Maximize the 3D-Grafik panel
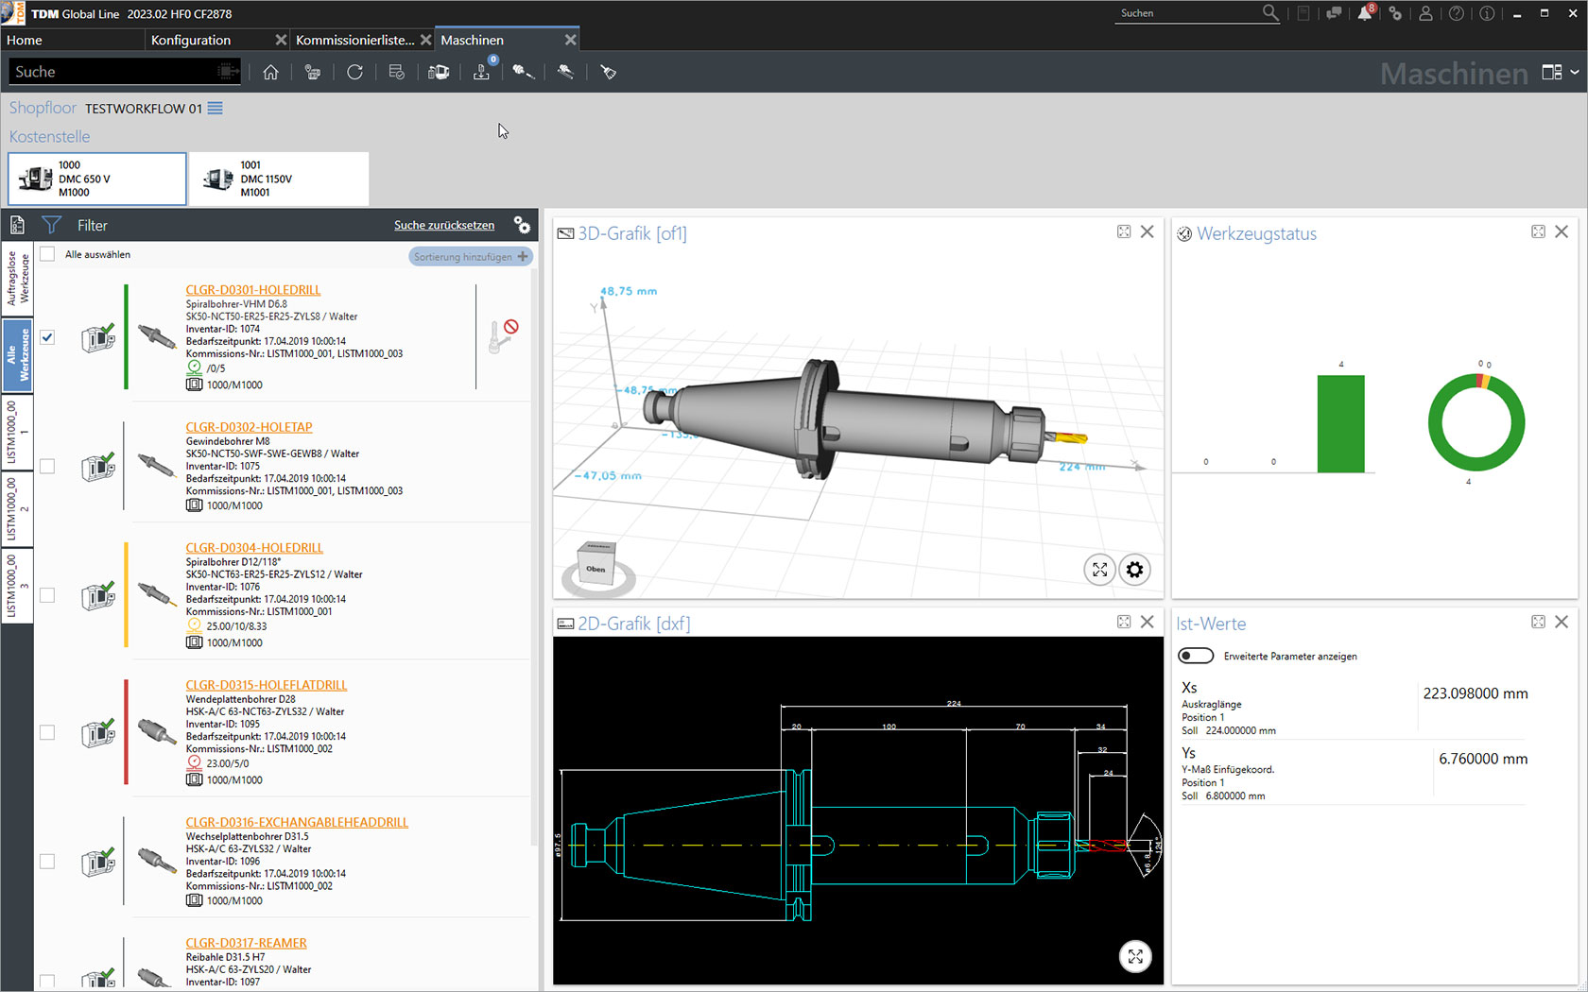This screenshot has height=992, width=1588. point(1124,232)
